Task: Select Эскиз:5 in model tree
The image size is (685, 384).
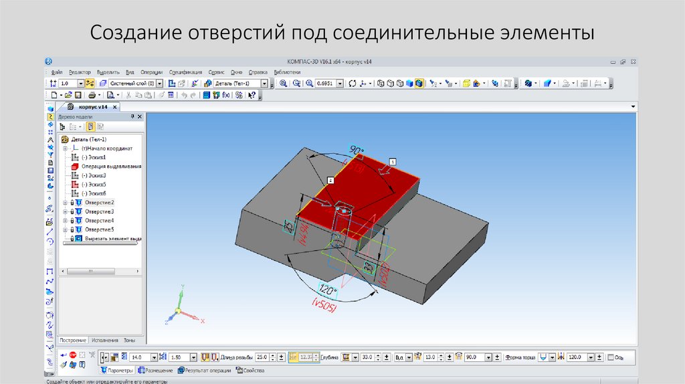Action: click(x=94, y=185)
